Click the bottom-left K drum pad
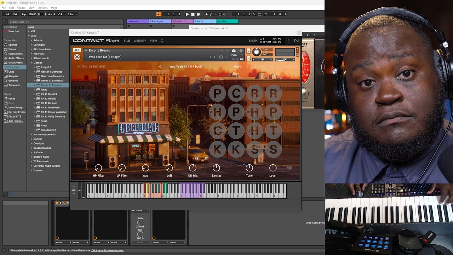The width and height of the screenshot is (453, 255). click(x=217, y=149)
